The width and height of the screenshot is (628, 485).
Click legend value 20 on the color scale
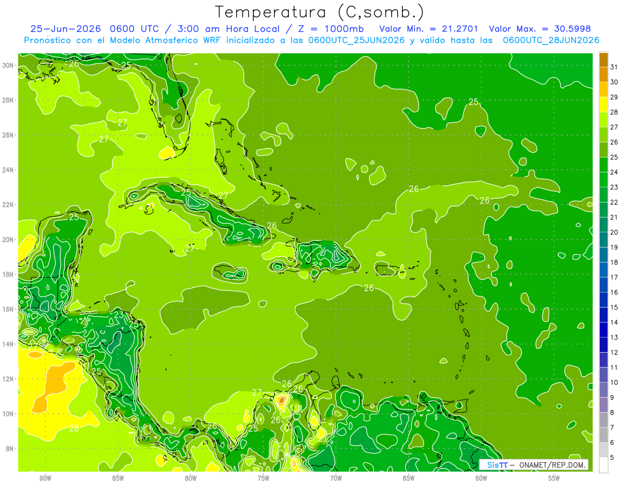coord(614,232)
